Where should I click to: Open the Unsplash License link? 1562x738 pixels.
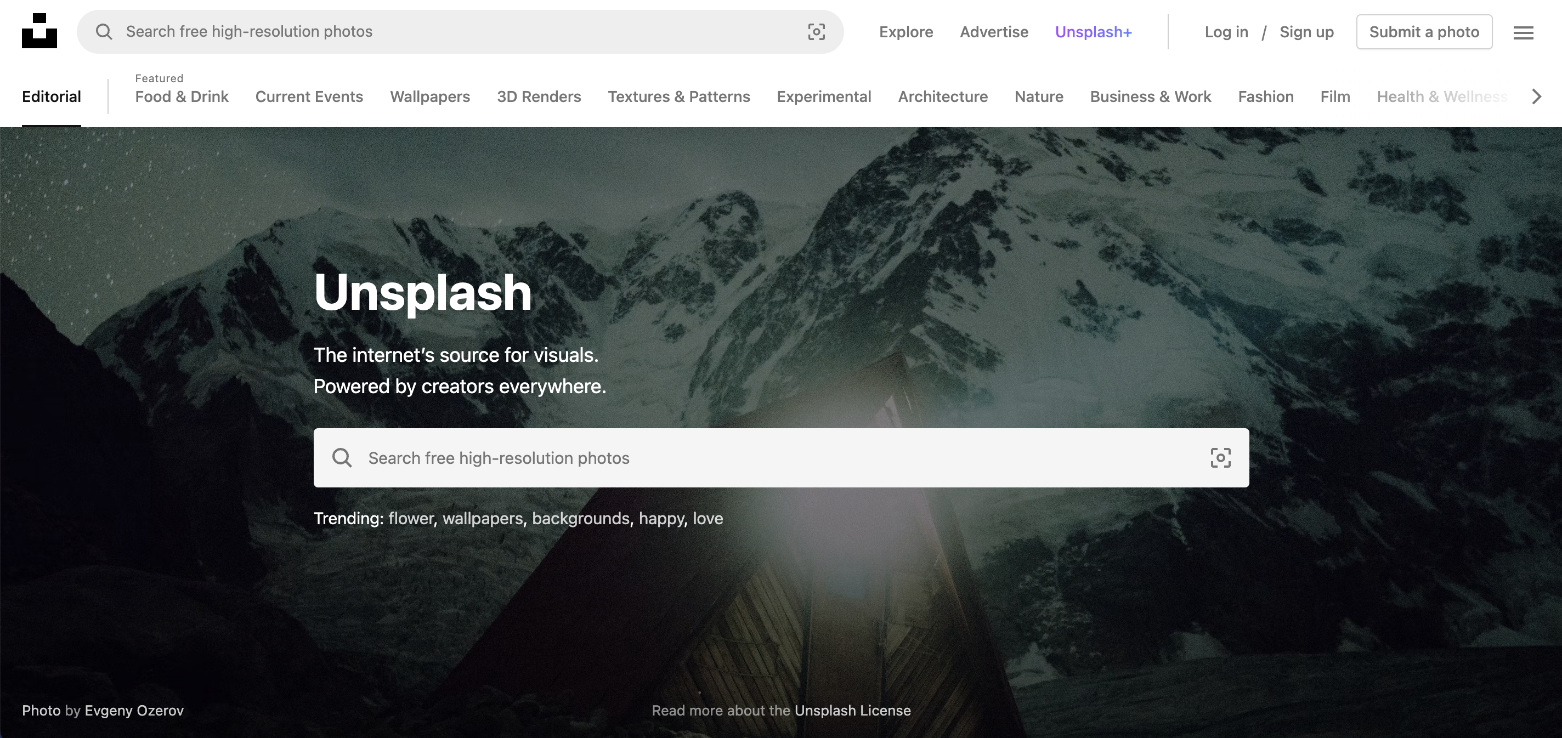click(852, 711)
